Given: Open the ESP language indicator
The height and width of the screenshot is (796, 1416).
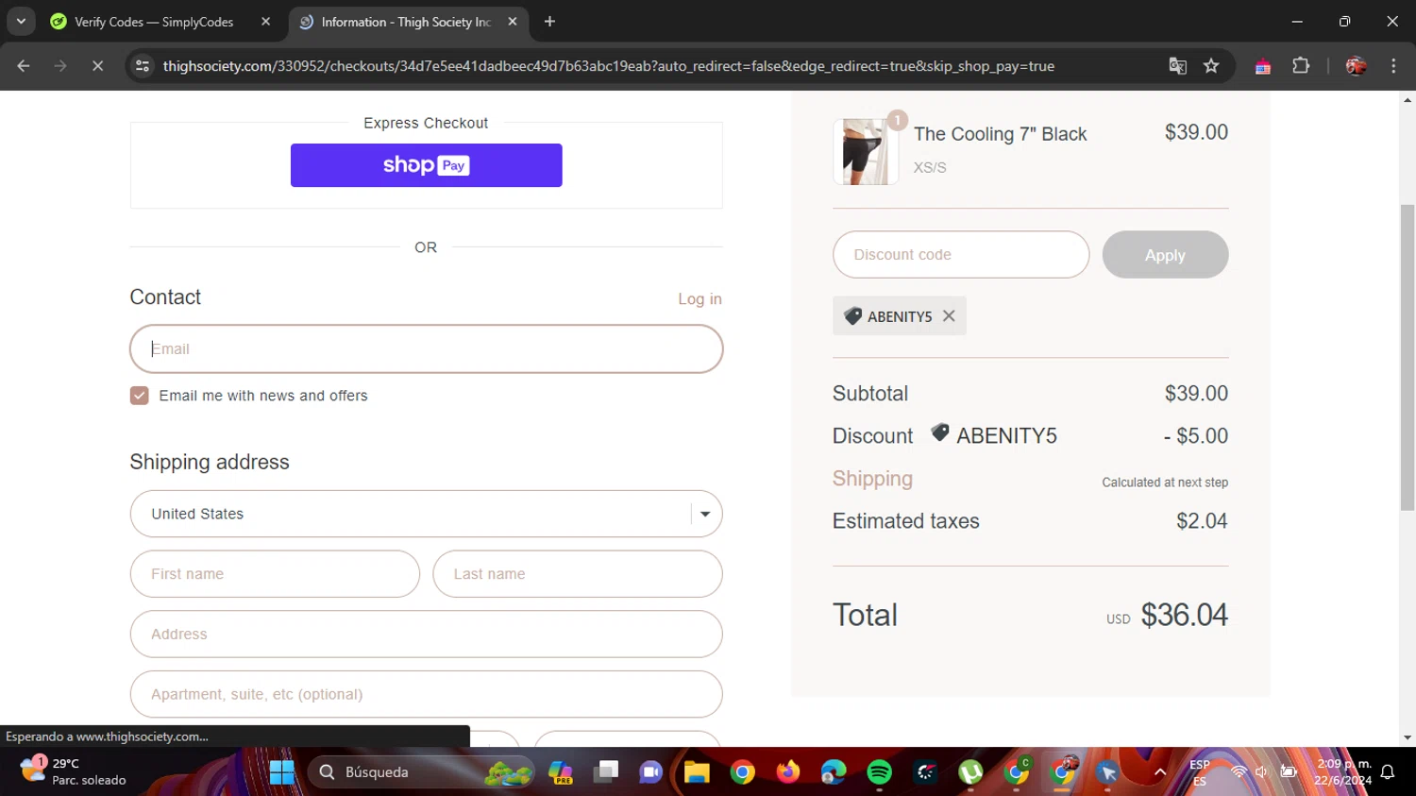Looking at the screenshot, I should 1200,772.
